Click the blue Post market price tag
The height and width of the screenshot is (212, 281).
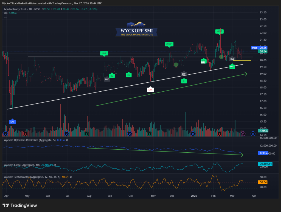254,48
